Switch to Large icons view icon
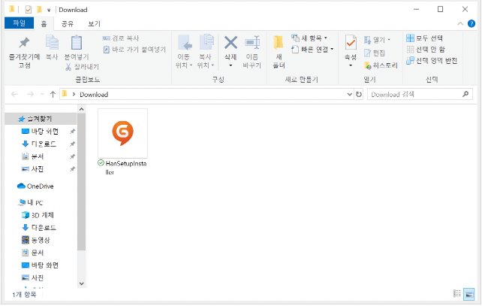 pyautogui.click(x=469, y=294)
